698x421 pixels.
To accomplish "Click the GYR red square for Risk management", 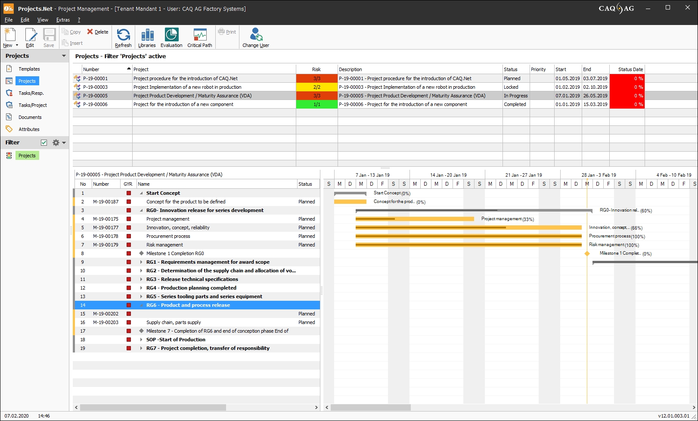I will click(128, 245).
